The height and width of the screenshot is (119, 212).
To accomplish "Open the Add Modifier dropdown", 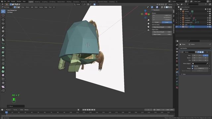I will pos(195,48).
